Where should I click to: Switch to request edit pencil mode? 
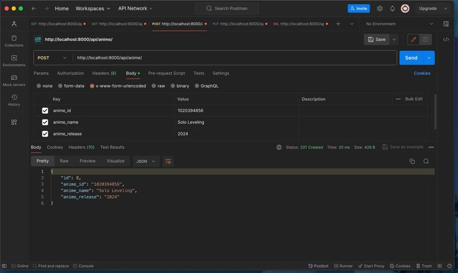coord(413,39)
